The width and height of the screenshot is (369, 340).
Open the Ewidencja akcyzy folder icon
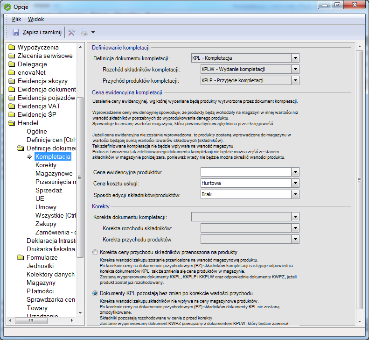click(12, 81)
